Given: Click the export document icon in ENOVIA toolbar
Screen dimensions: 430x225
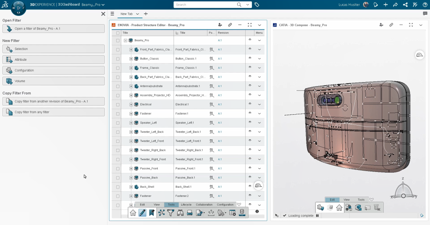Looking at the screenshot, I should 199,213.
